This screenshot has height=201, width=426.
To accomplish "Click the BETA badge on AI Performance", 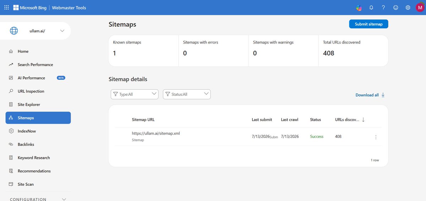I will point(61,78).
